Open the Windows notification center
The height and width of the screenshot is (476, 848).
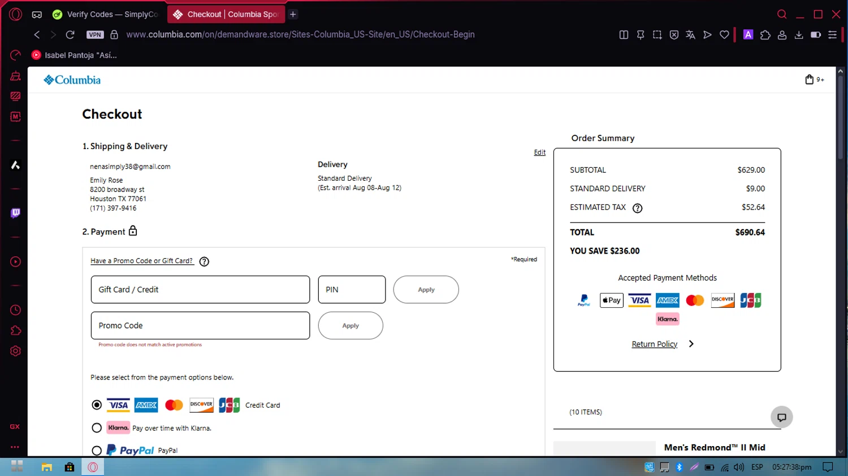[828, 467]
